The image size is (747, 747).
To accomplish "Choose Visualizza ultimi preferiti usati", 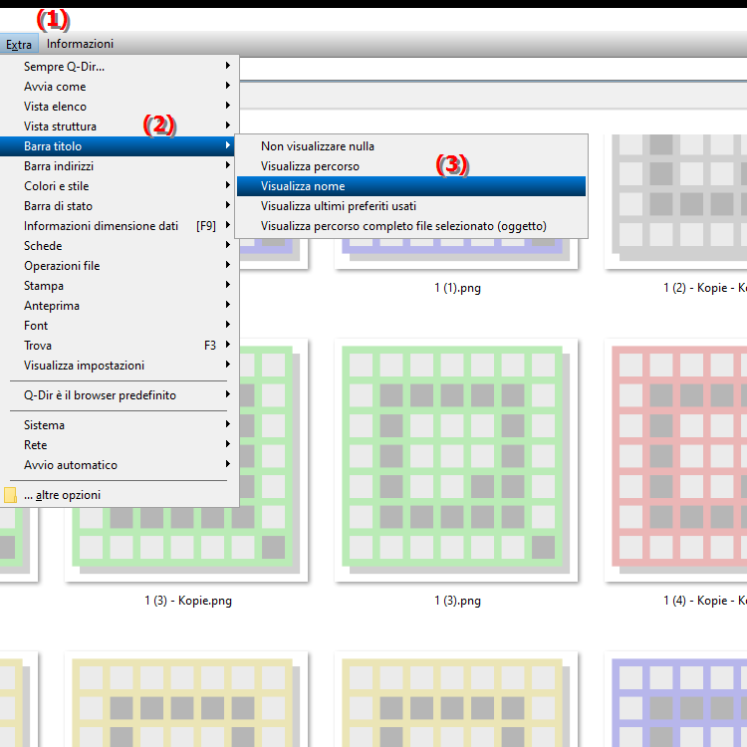I will pos(411,206).
